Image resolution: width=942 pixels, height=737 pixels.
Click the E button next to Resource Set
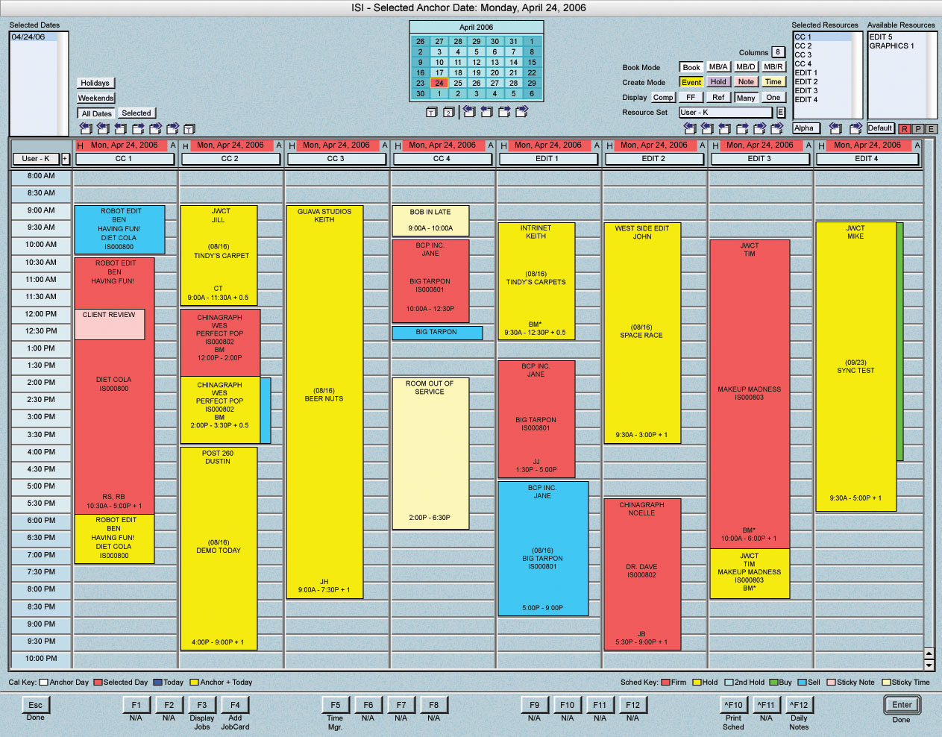pos(781,113)
